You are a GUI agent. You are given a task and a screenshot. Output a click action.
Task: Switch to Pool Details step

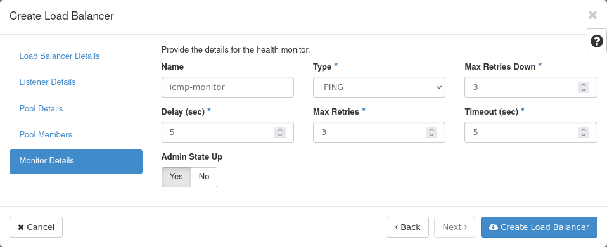41,108
